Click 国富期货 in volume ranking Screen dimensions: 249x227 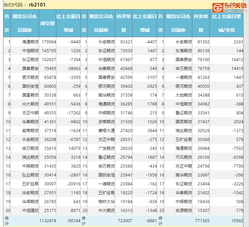pos(30,95)
